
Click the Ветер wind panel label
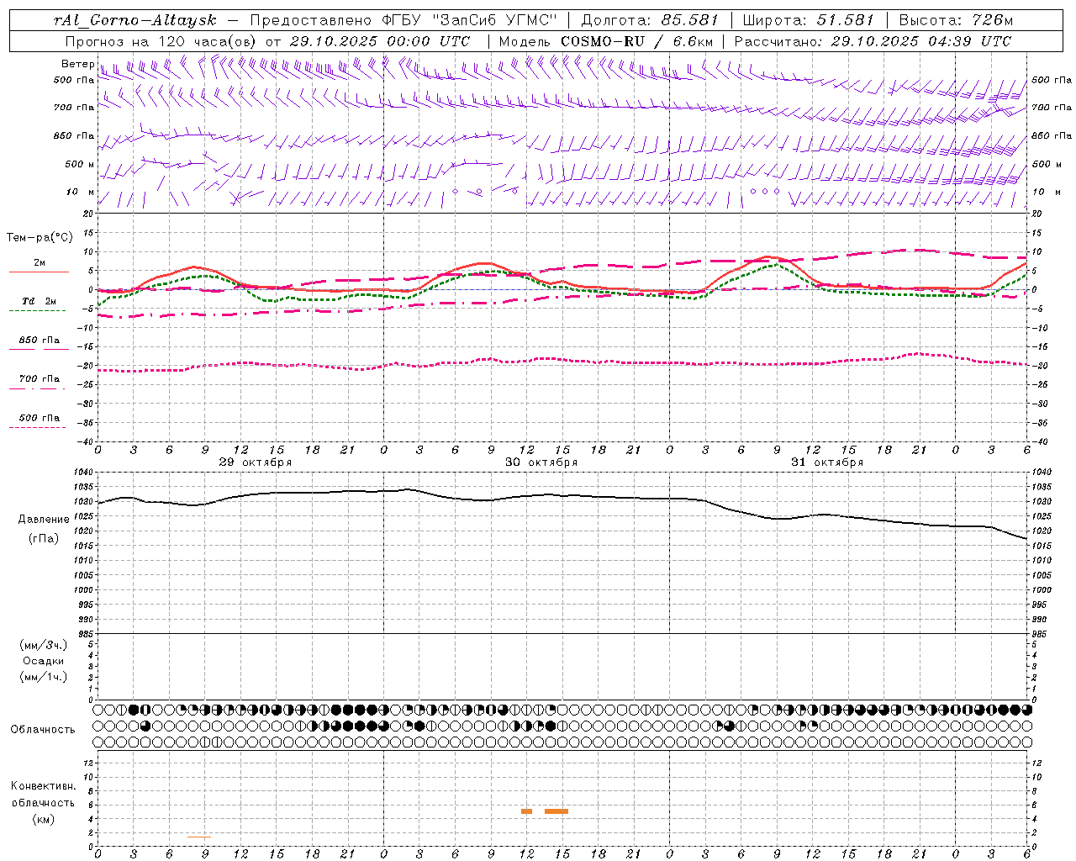point(78,64)
